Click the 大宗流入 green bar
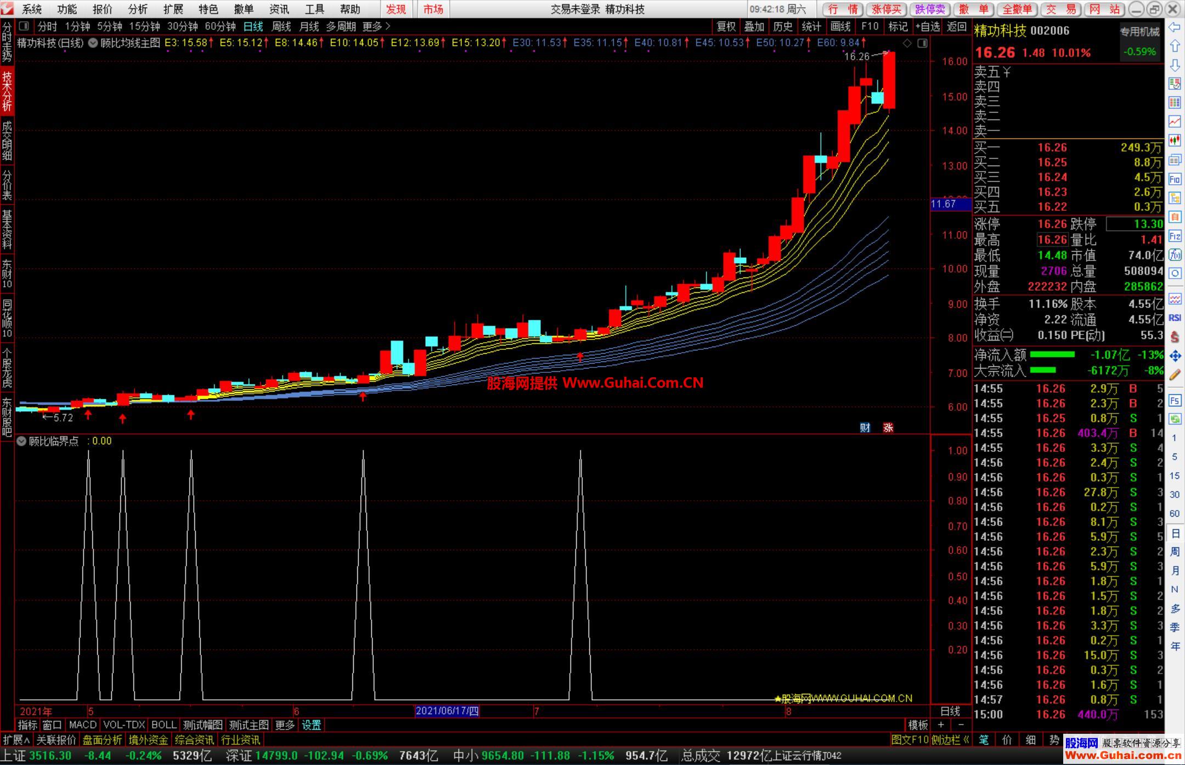The image size is (1185, 765). 1043,371
